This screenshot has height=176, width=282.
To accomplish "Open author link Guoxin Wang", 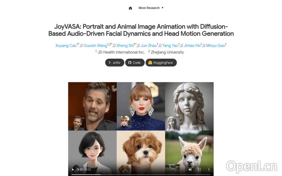I will 95,46.
